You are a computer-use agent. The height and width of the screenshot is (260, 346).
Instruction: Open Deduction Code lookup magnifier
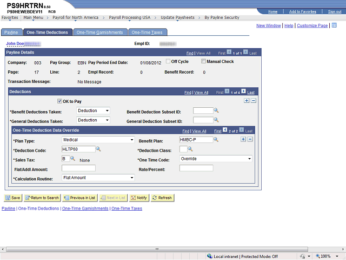click(x=98, y=149)
